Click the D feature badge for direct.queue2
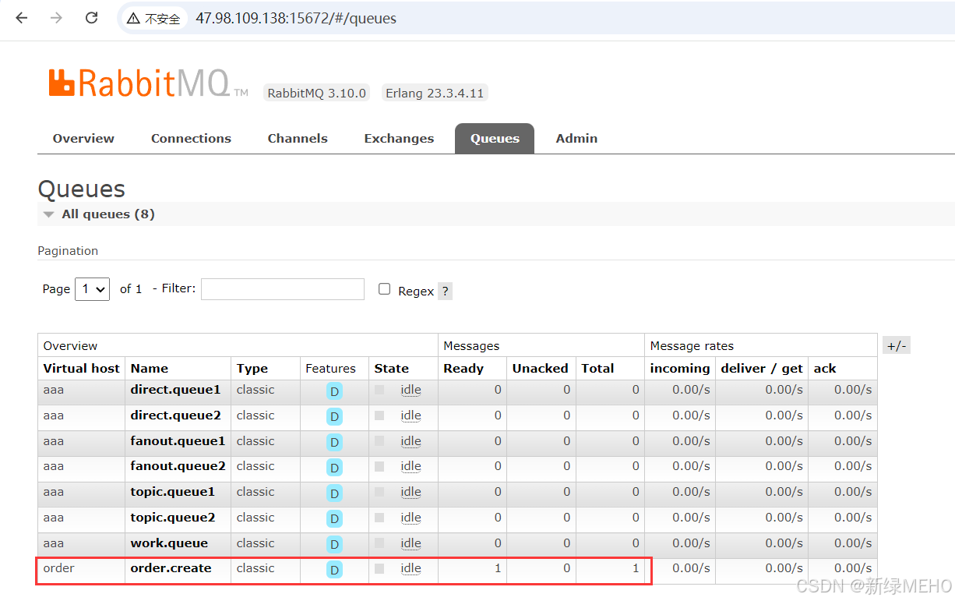The height and width of the screenshot is (601, 955). point(334,417)
